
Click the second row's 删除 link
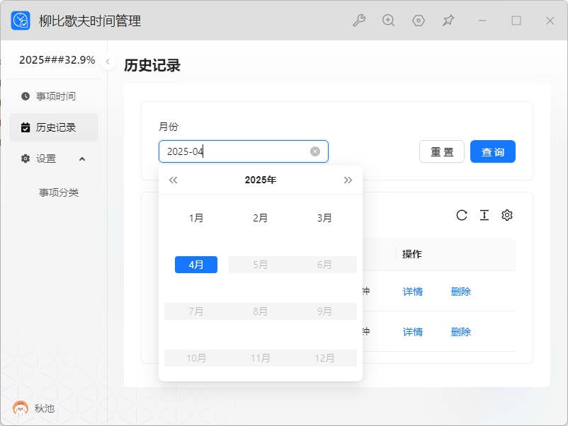461,332
